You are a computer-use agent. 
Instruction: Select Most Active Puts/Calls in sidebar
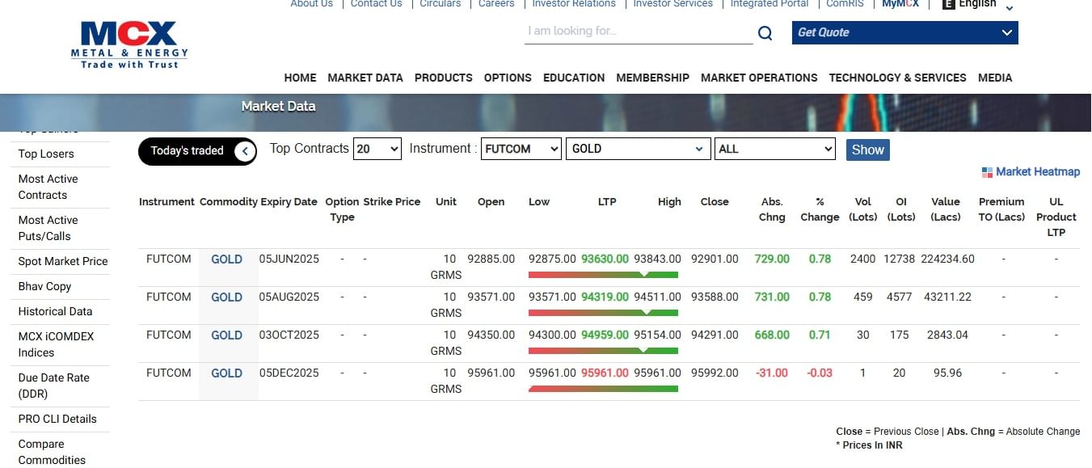(x=48, y=228)
